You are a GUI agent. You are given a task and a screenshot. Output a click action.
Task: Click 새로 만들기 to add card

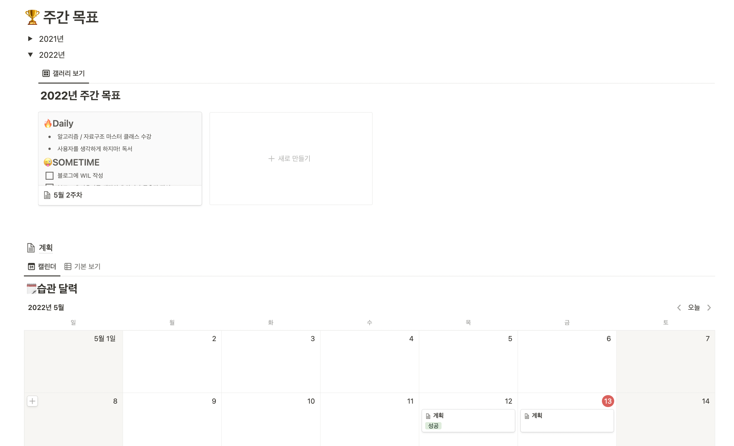click(290, 159)
